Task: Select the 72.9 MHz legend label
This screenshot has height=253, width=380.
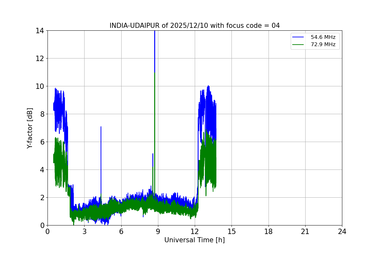Action: (x=323, y=45)
